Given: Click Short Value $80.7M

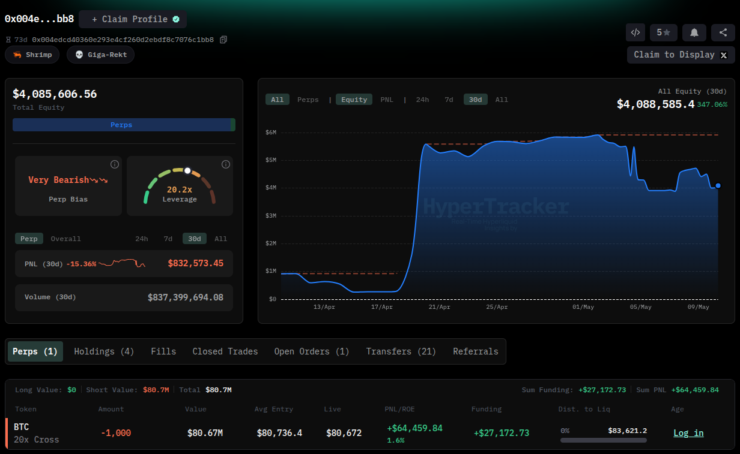Looking at the screenshot, I should coord(156,390).
